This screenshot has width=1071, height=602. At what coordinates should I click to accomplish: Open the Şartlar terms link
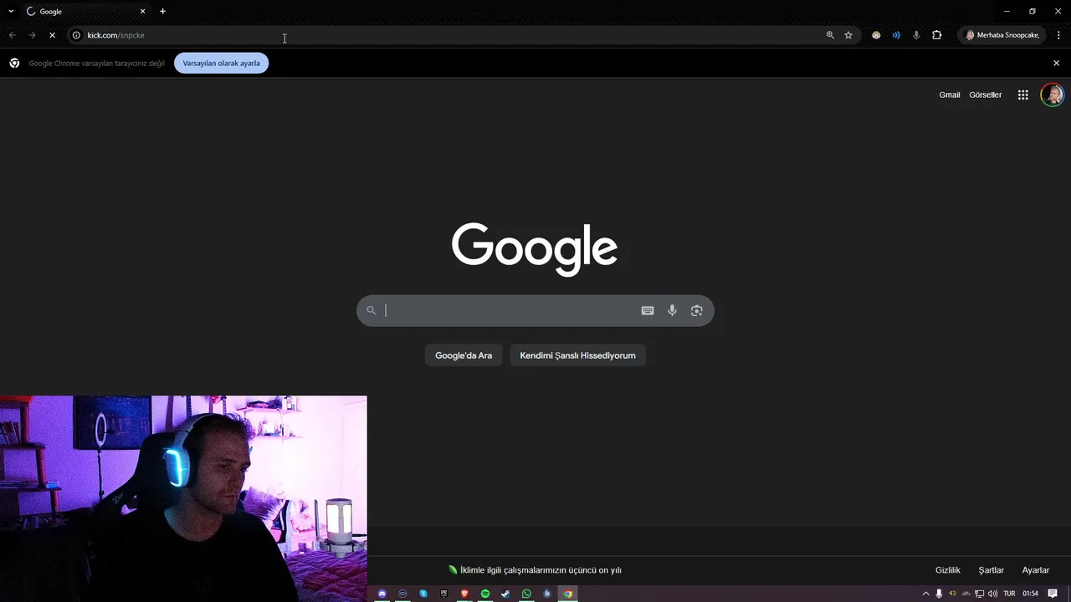tap(992, 570)
